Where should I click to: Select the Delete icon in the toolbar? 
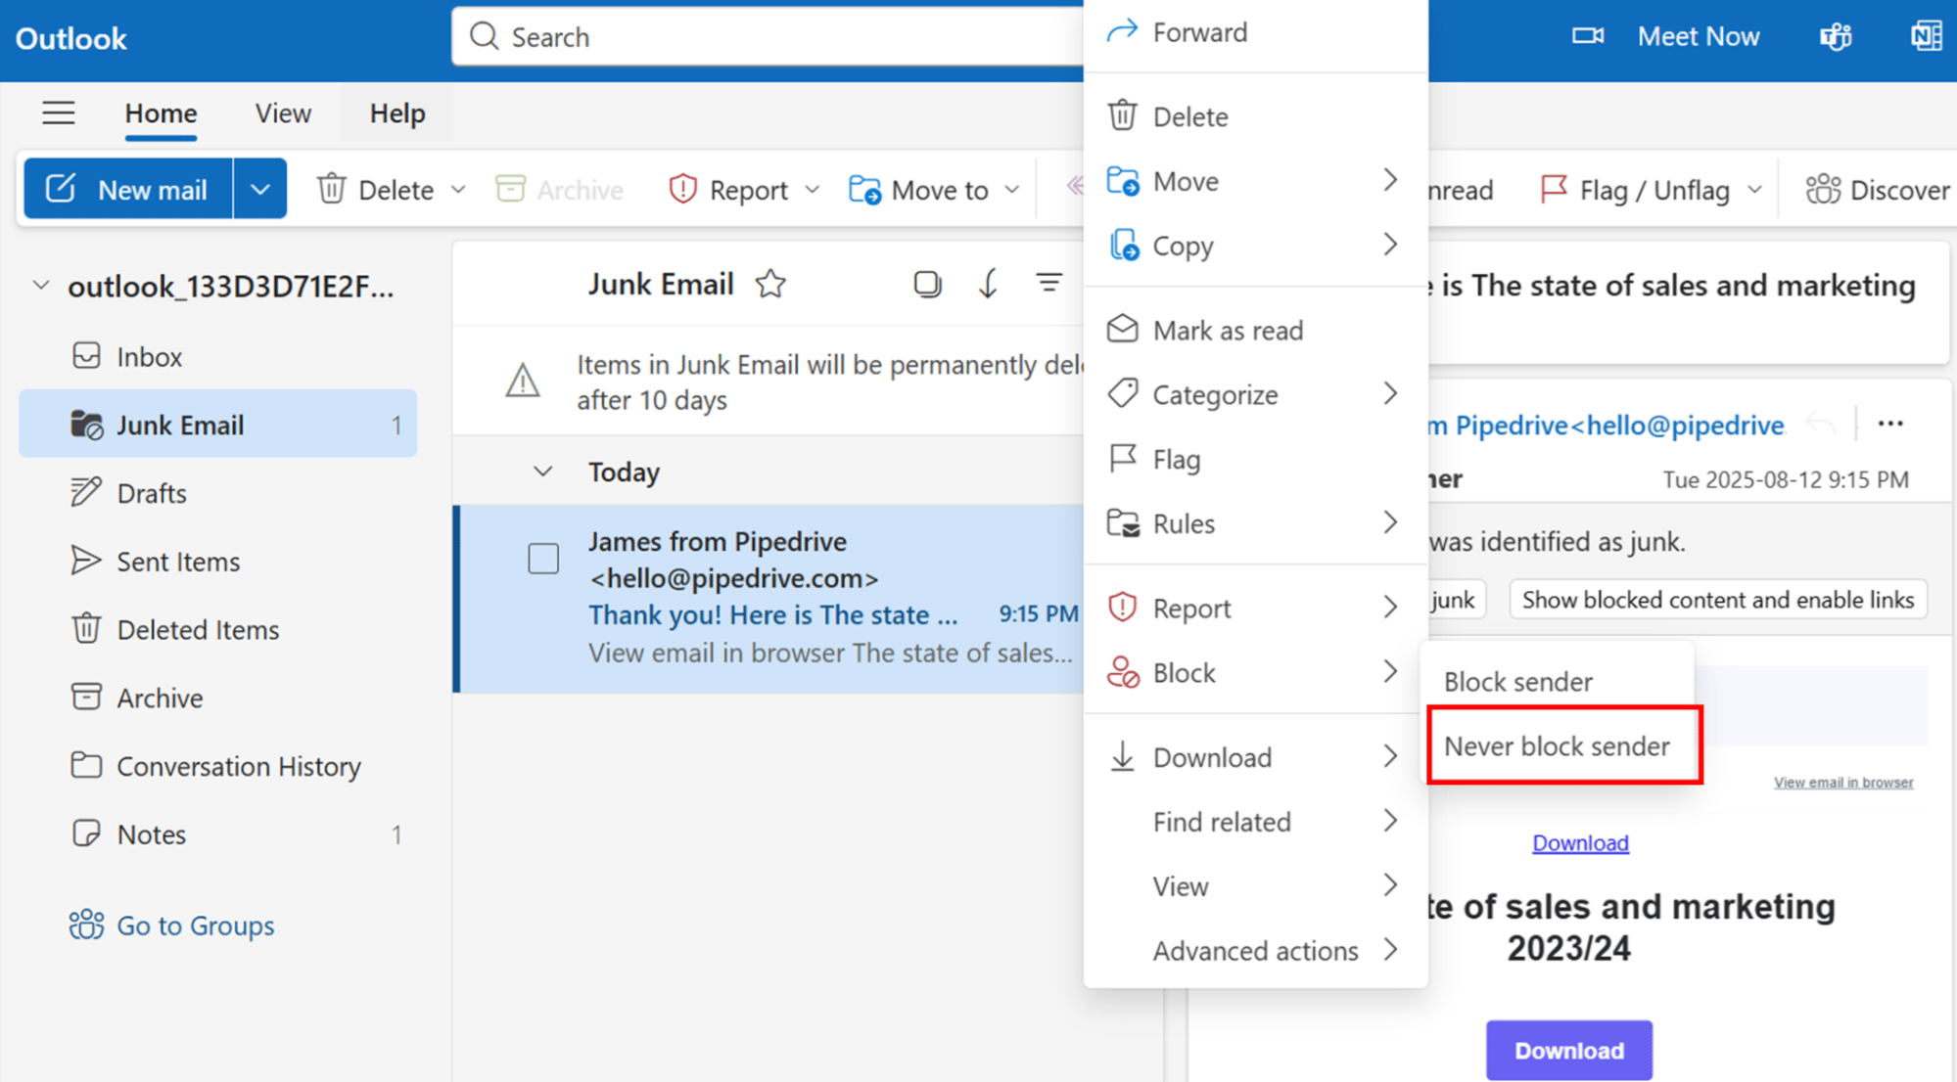pyautogui.click(x=333, y=188)
